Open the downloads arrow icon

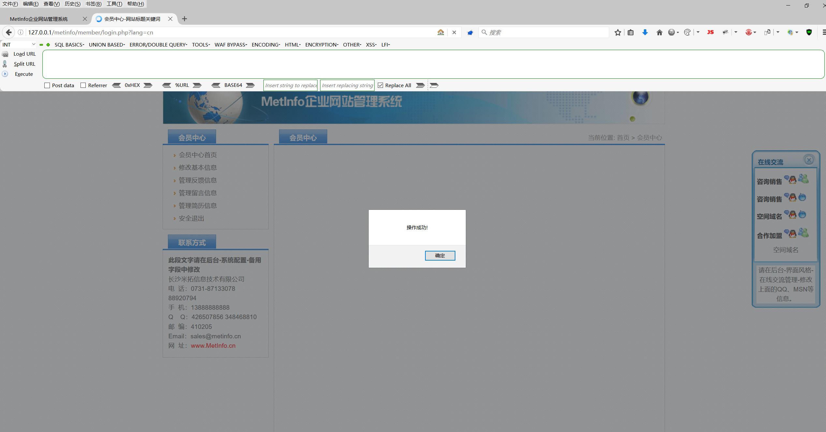(645, 32)
